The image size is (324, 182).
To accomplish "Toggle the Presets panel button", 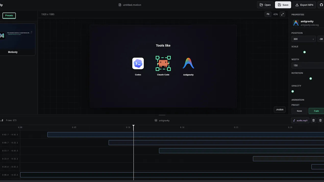I will (9, 16).
